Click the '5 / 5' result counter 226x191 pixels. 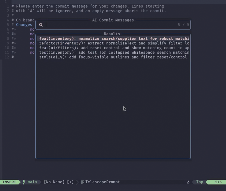[x=183, y=25]
